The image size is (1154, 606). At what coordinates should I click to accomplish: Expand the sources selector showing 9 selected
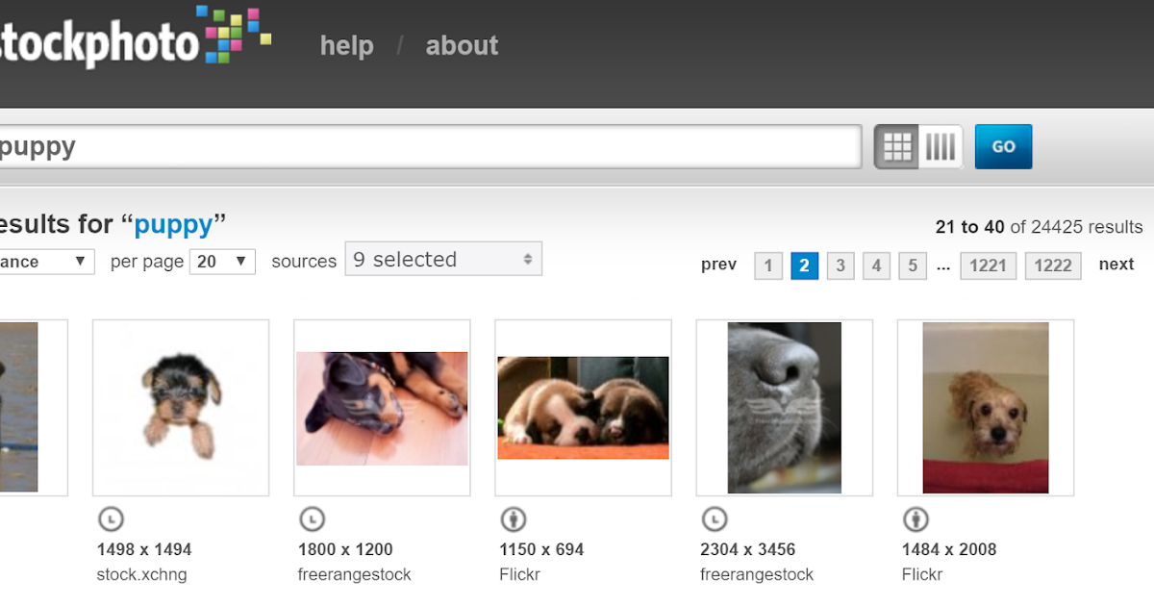[443, 260]
